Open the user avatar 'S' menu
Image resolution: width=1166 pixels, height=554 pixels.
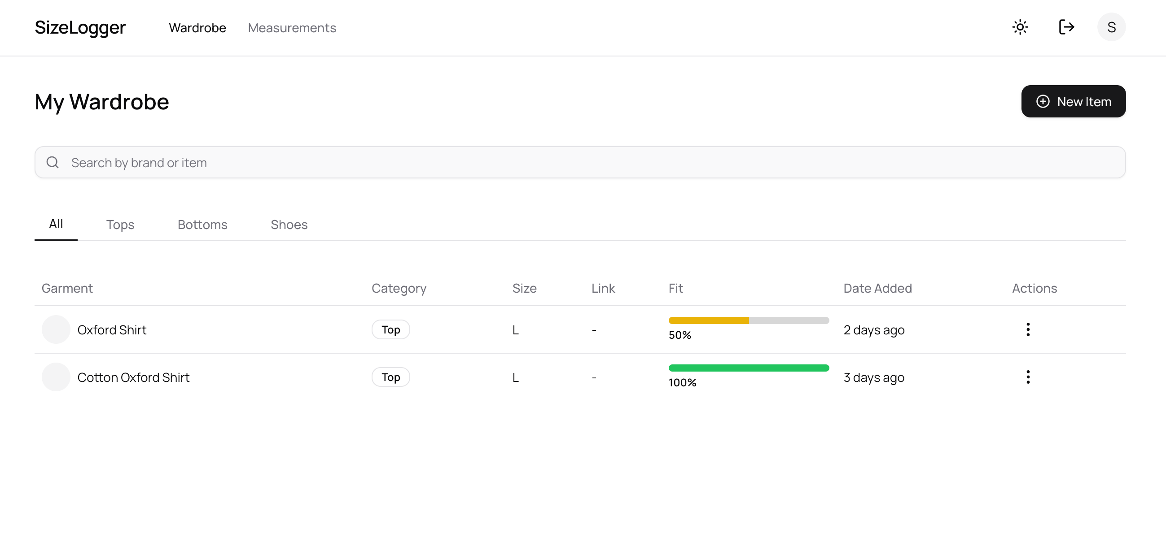pos(1111,27)
